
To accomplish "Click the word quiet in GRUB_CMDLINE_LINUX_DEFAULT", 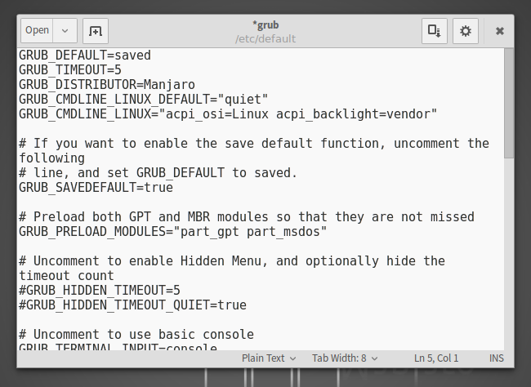I will (x=243, y=100).
